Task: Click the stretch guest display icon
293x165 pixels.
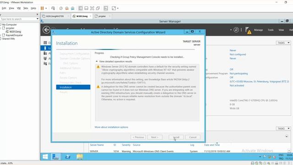Action: point(114,8)
